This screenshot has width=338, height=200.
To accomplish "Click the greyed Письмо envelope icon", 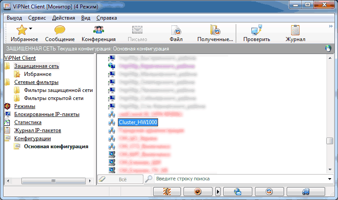I will click(x=137, y=30).
